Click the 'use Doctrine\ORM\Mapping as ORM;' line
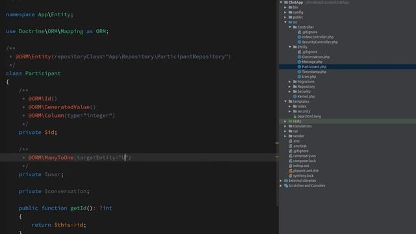The image size is (416, 234). pyautogui.click(x=57, y=31)
